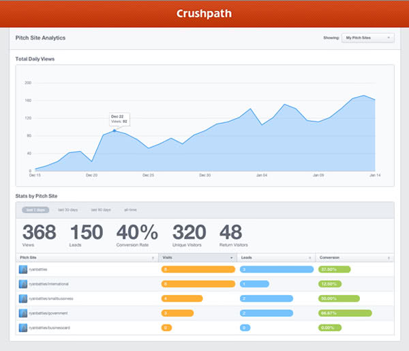The image size is (409, 351).
Task: Click the Pitch Site Analytics heading
Action: pos(40,38)
